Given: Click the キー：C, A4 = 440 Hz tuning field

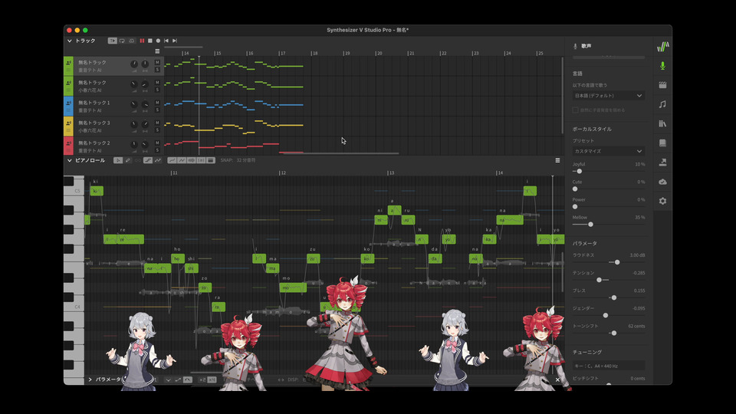Looking at the screenshot, I should [x=608, y=366].
